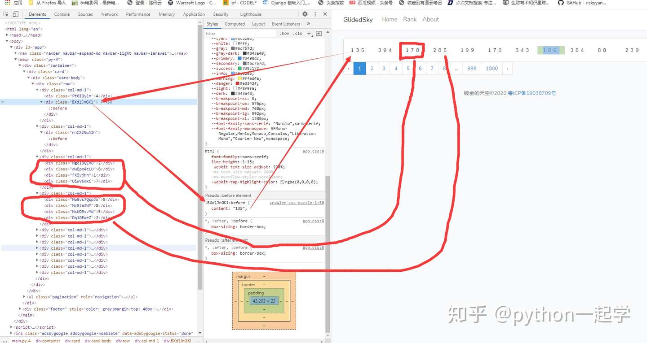647x343 pixels.
Task: Focus the Styles Filter input
Action: tap(240, 34)
